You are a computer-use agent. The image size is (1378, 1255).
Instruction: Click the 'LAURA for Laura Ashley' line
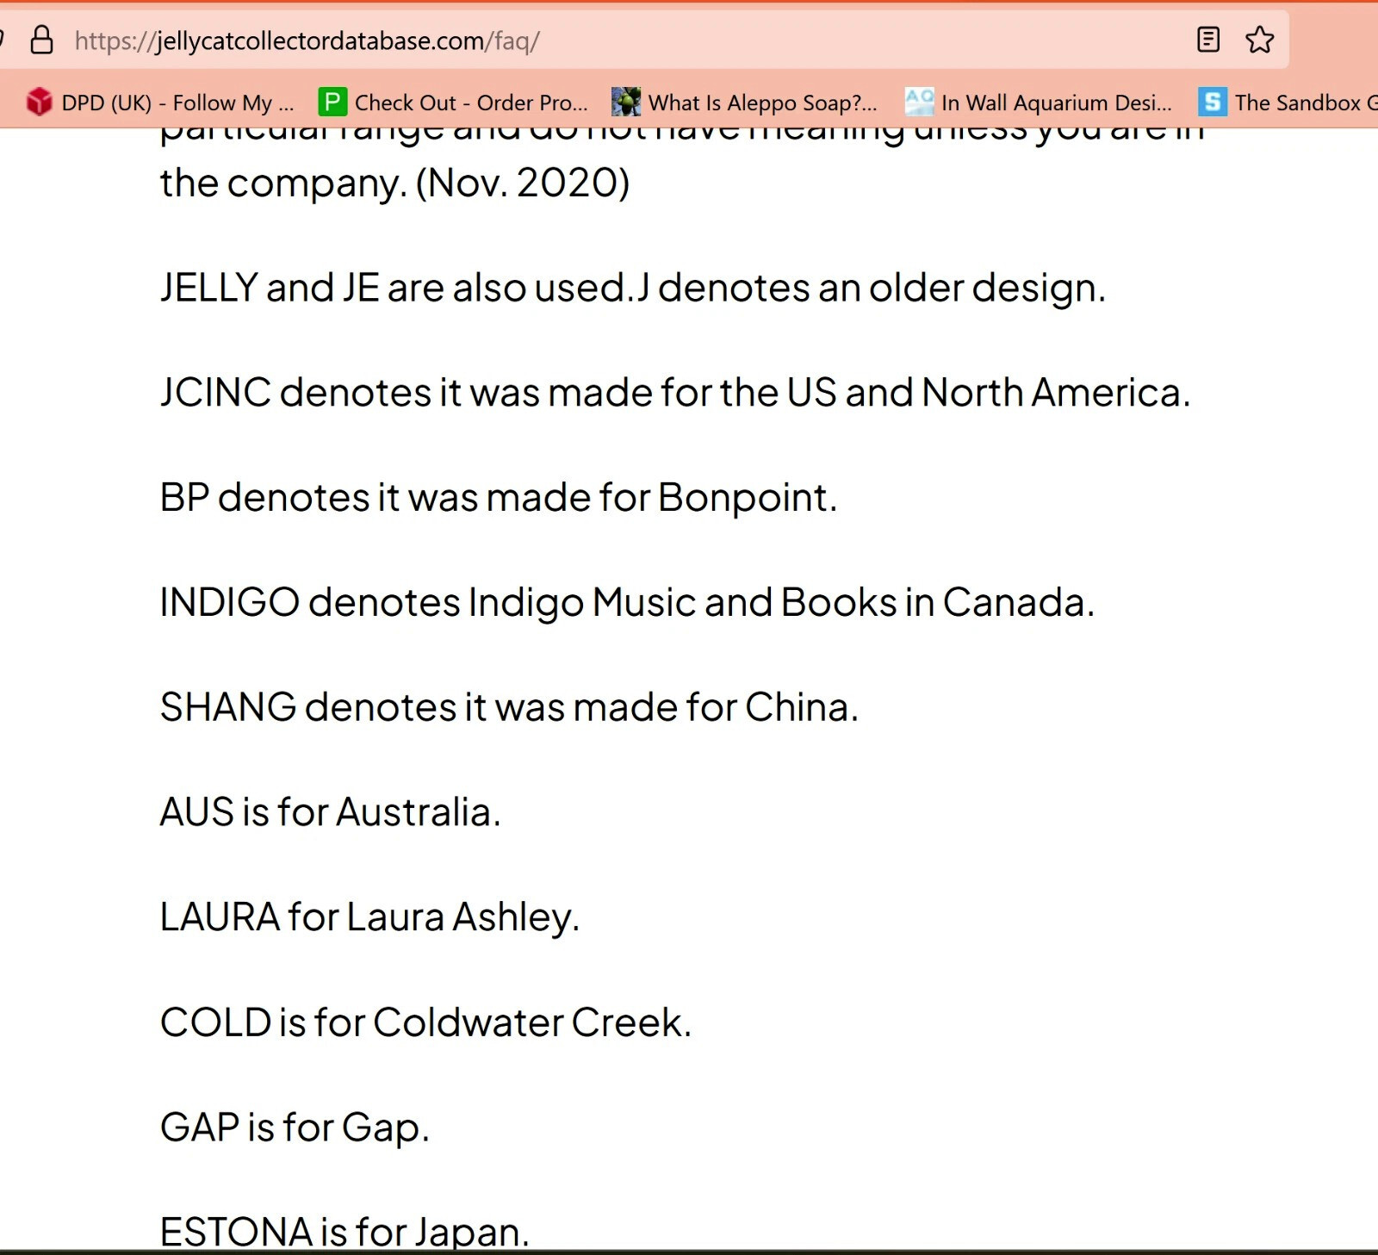point(369,917)
